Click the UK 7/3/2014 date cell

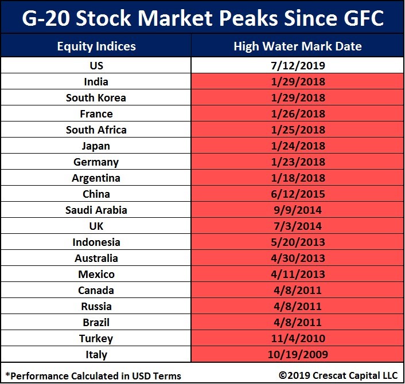coord(297,226)
